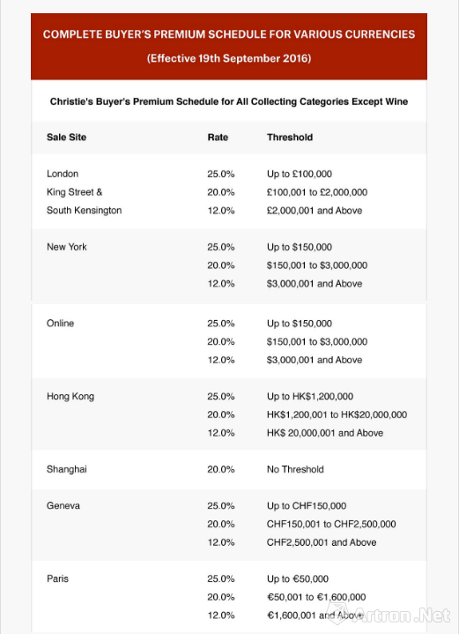Click the 'Sale Site' column header
This screenshot has height=634, width=459.
pos(66,137)
